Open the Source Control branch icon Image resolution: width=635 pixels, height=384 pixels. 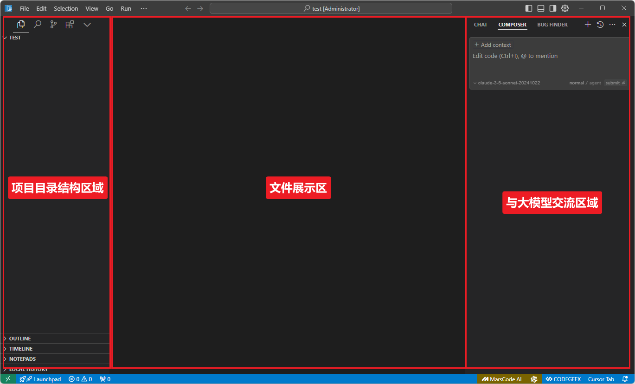54,25
